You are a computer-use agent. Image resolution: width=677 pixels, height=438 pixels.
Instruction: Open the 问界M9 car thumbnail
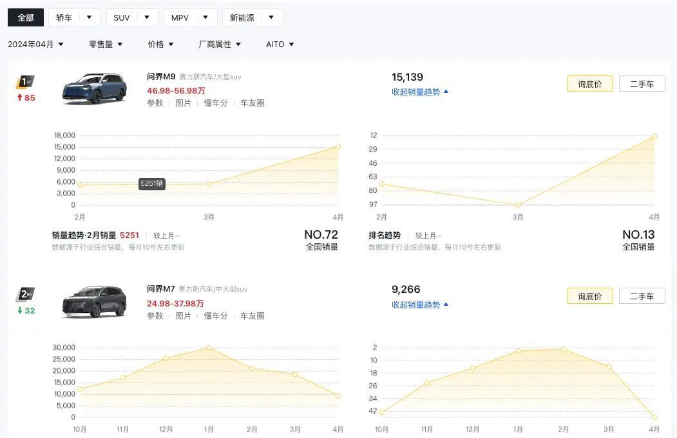pos(94,88)
